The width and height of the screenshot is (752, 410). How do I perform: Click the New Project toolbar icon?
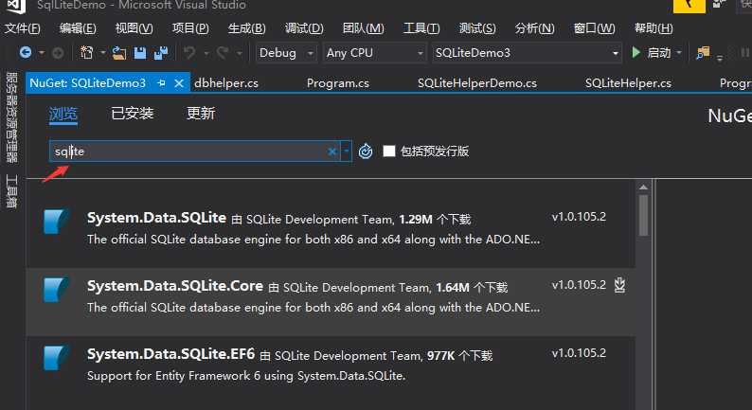point(87,52)
